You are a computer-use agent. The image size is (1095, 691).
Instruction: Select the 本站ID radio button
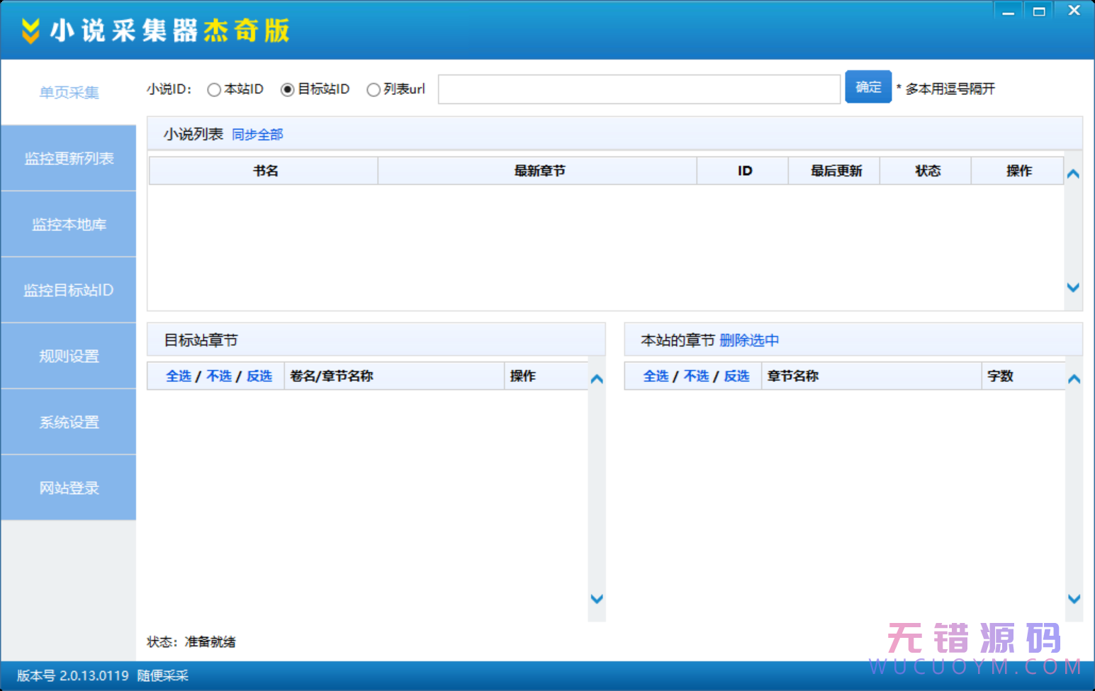click(214, 90)
